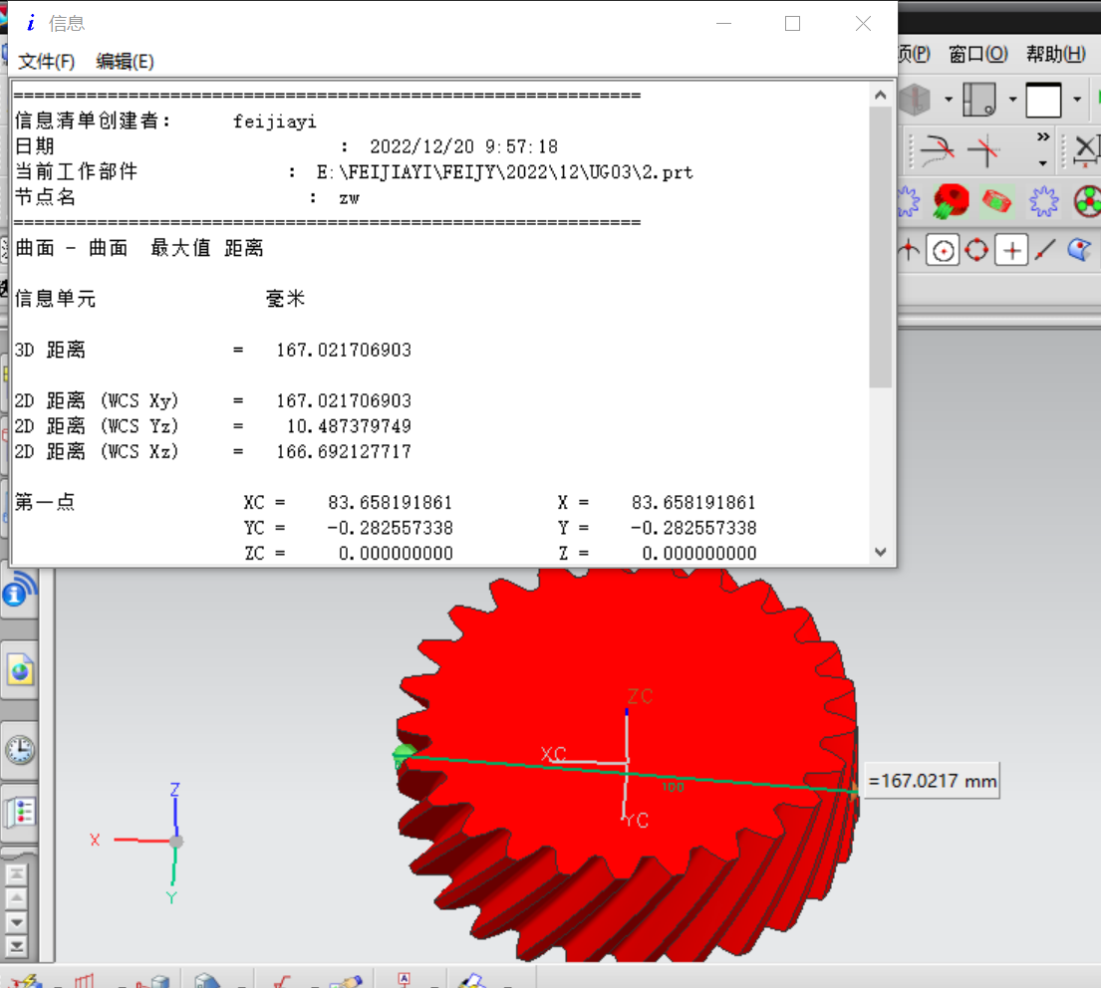Click the red bars chart icon in bottom toolbar
The width and height of the screenshot is (1101, 988).
(85, 981)
